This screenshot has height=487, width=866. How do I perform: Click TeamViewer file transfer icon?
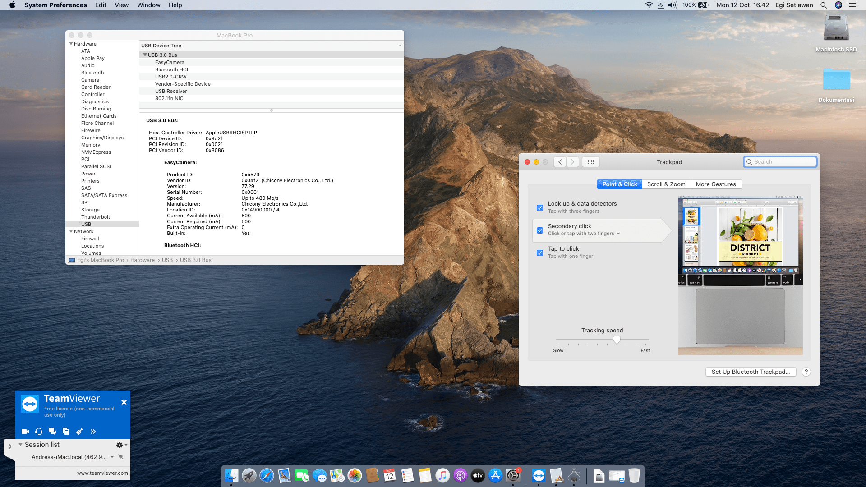(66, 432)
